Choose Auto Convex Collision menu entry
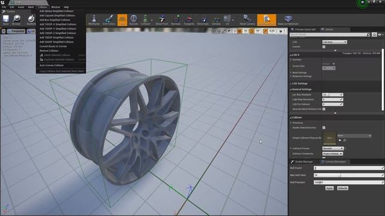Image resolution: width=385 pixels, height=216 pixels. coord(52,65)
